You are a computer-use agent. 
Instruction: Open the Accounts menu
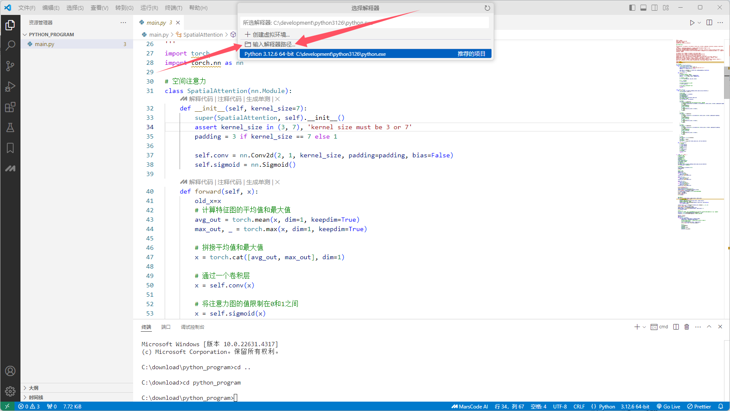(10, 371)
